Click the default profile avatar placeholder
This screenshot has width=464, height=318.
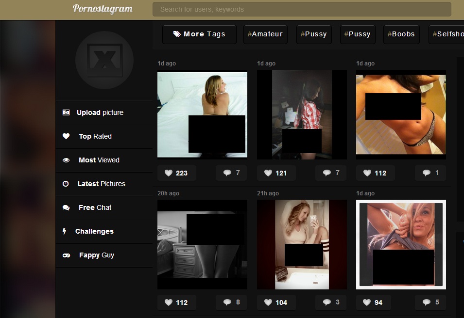point(104,60)
